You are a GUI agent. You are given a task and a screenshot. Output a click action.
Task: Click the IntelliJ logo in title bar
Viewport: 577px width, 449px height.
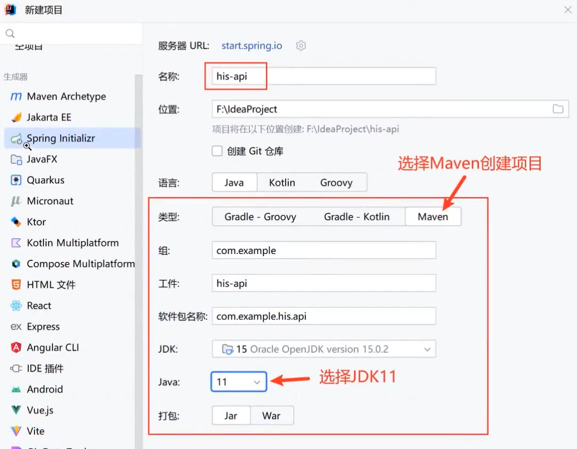[10, 10]
